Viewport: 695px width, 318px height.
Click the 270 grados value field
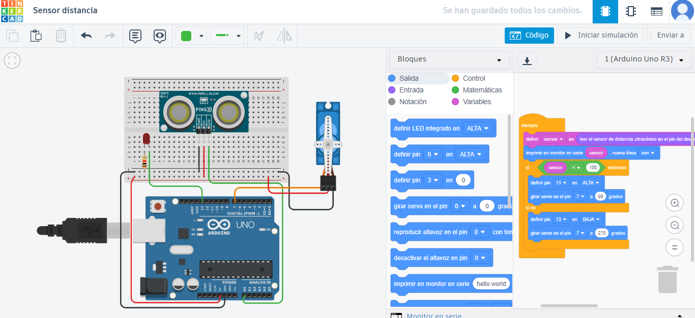coord(602,233)
